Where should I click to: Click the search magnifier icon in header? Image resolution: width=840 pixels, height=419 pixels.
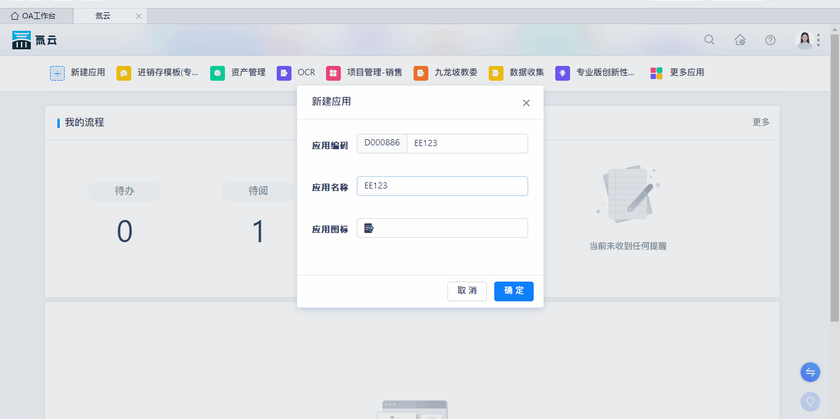pyautogui.click(x=709, y=40)
